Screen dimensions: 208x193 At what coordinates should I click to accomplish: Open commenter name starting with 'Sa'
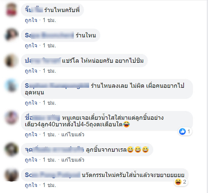pos(49,35)
